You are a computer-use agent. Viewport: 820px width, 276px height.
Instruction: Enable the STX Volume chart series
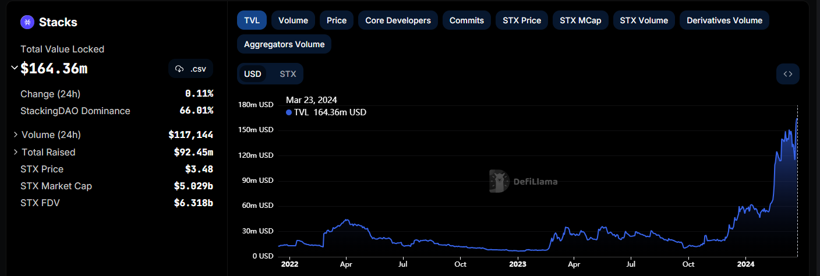coord(644,20)
